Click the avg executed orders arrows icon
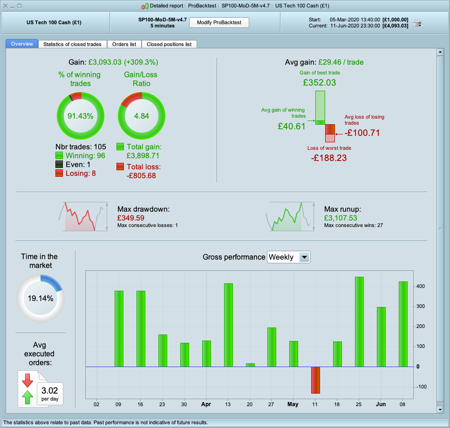 (x=27, y=389)
